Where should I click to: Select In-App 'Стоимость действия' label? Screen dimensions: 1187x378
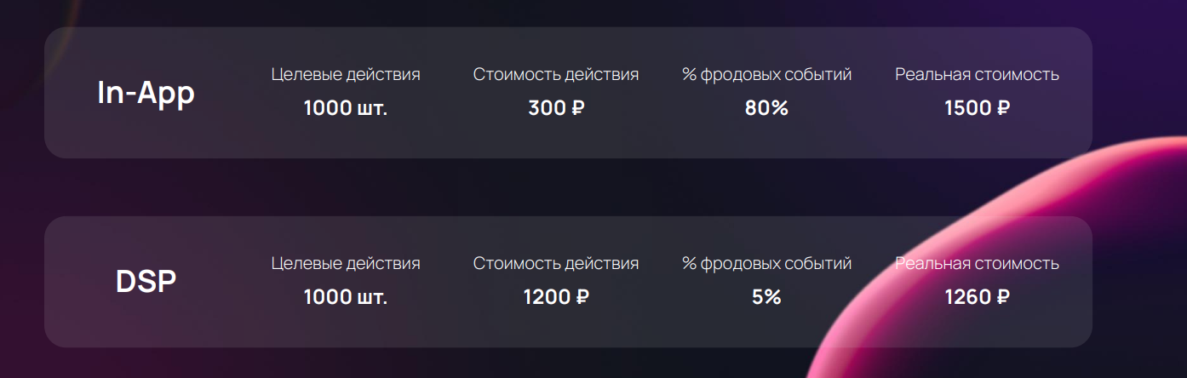click(x=556, y=74)
